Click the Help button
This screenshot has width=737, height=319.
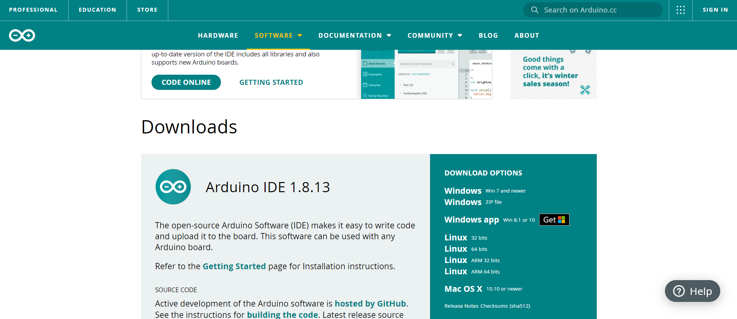[x=692, y=291]
